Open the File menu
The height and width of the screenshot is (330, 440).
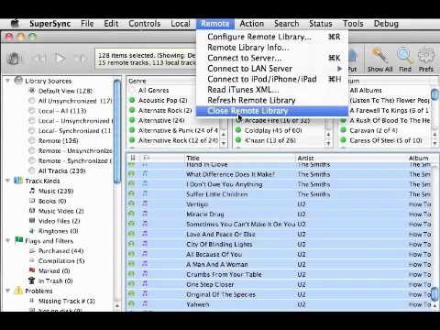click(87, 24)
